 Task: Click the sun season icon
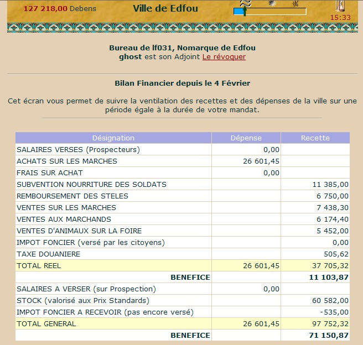(272, 3)
